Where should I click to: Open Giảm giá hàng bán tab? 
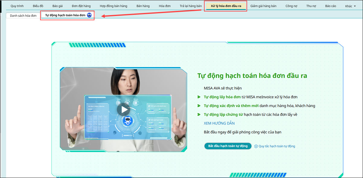pyautogui.click(x=263, y=6)
